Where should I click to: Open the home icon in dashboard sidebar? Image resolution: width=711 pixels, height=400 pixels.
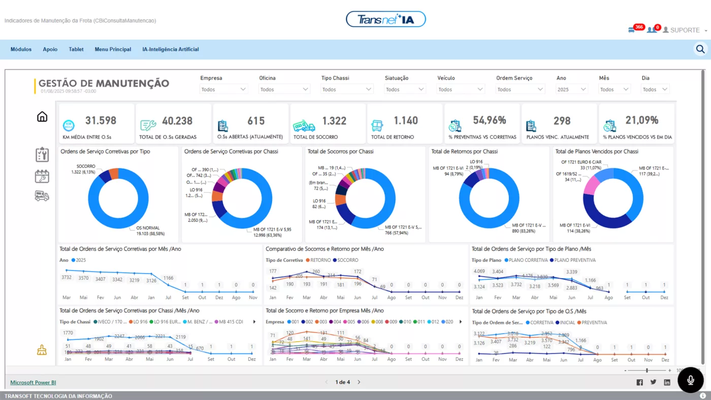(x=42, y=117)
